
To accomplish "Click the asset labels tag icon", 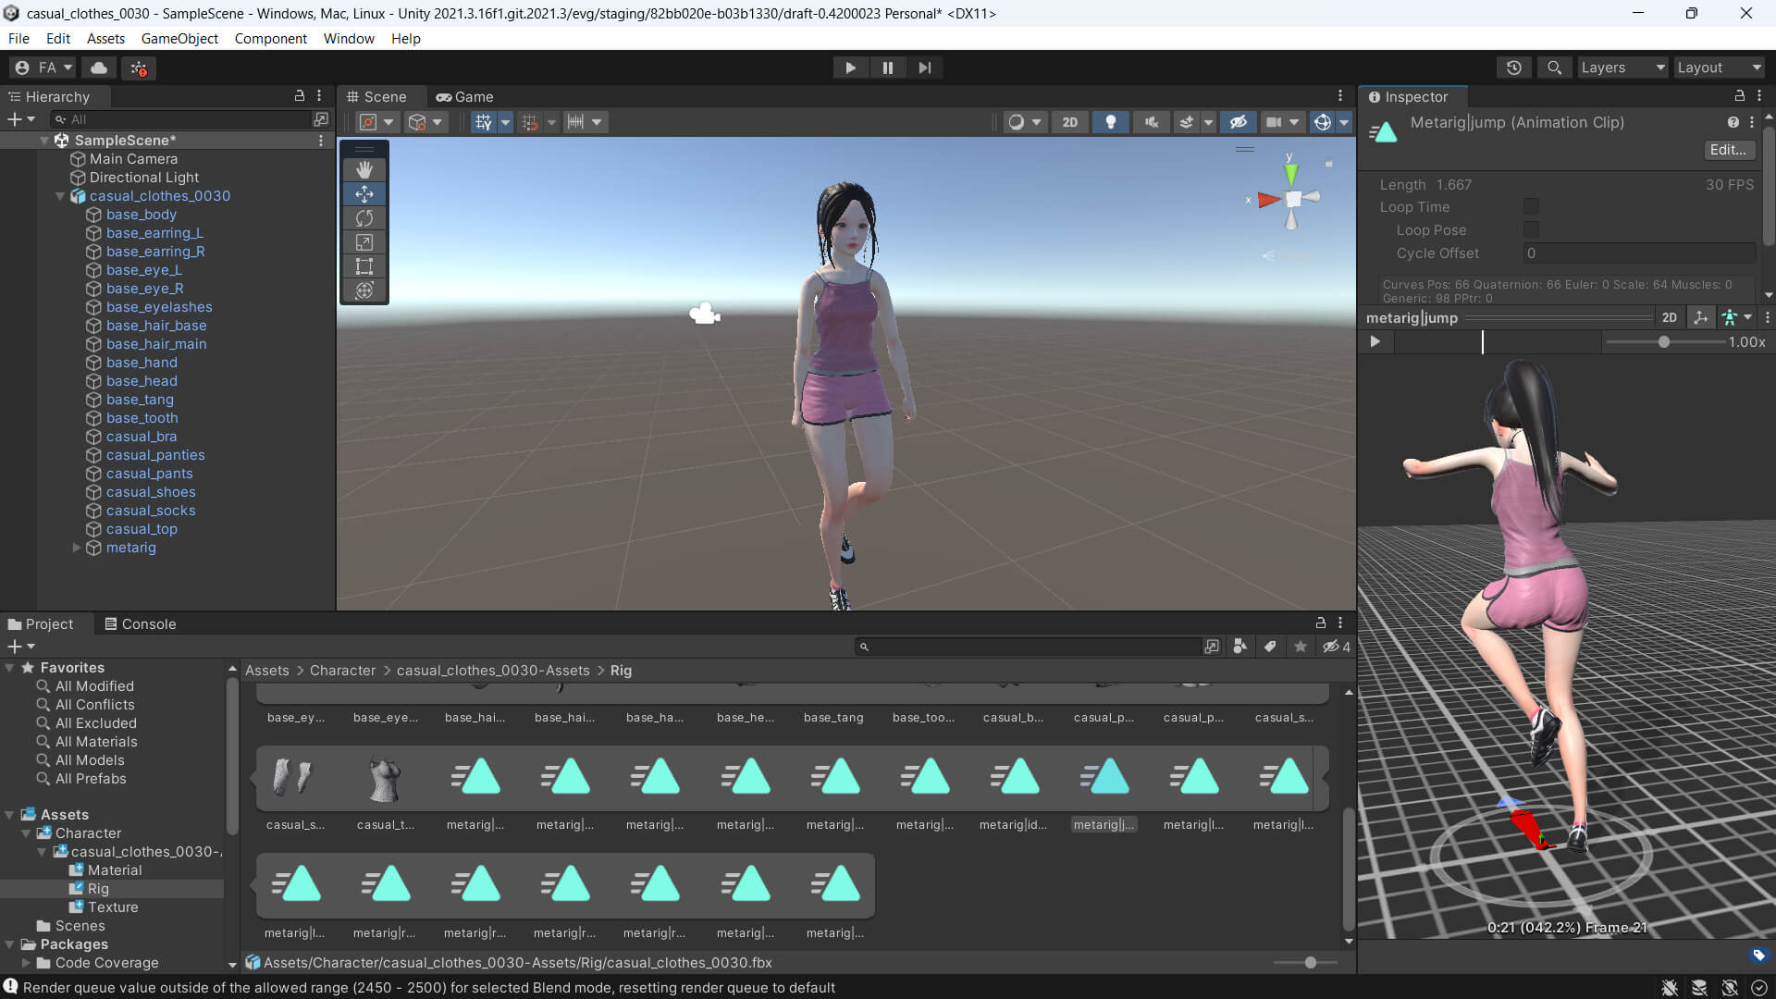I will coord(1758,955).
